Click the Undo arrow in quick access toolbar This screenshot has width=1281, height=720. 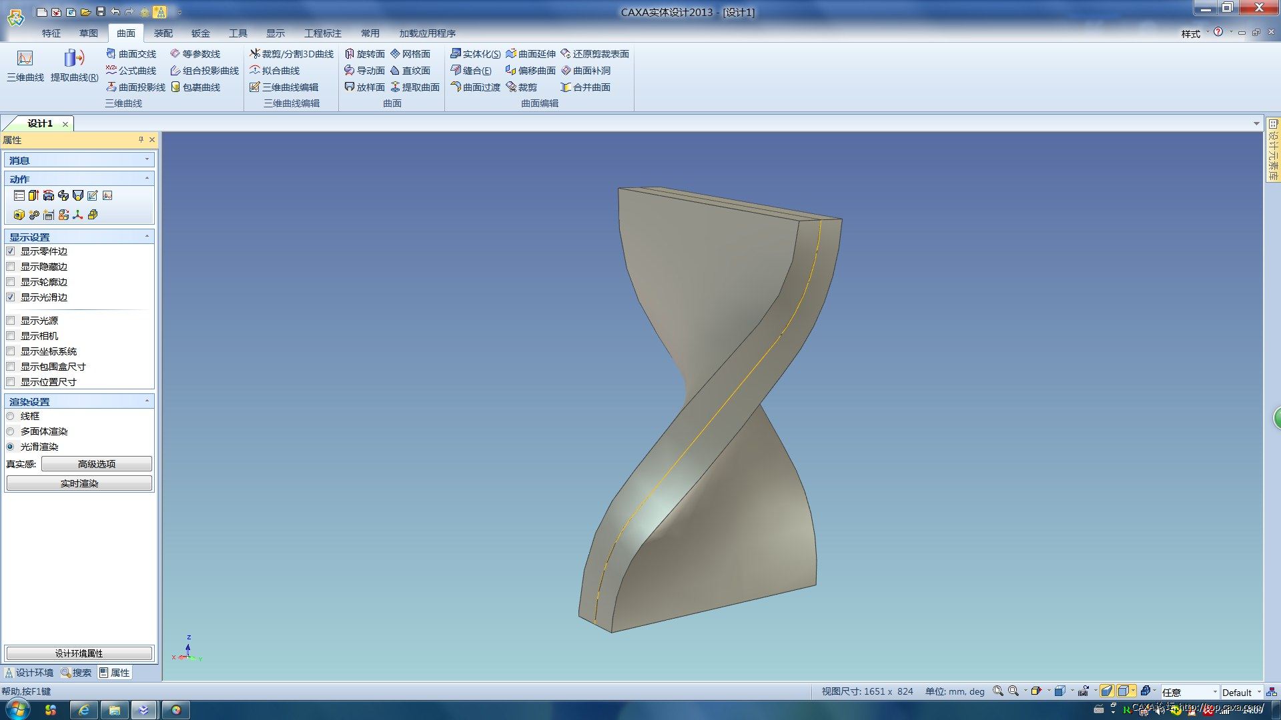(x=115, y=12)
